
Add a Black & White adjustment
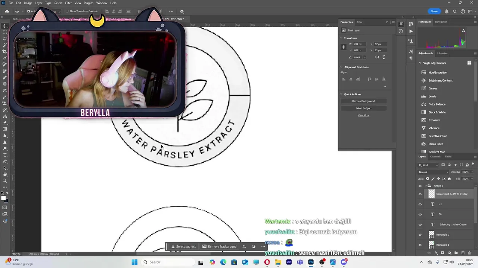[437, 112]
